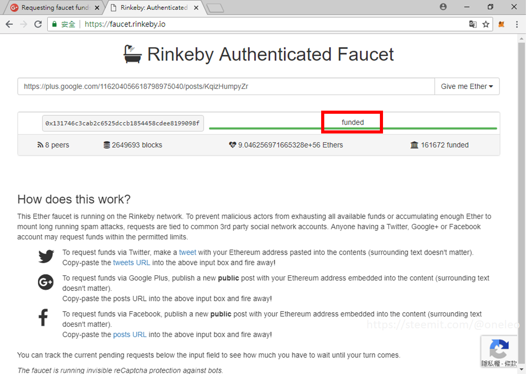Click the Facebook icon
This screenshot has width=528, height=374.
(43, 317)
